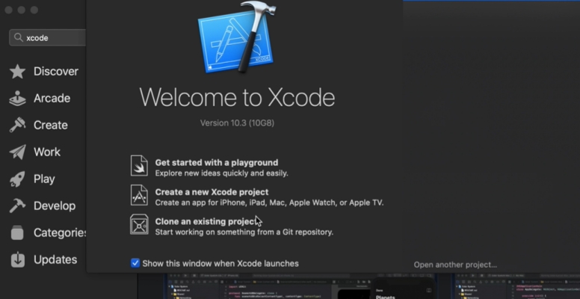Click the Categories stack icon
The height and width of the screenshot is (299, 580).
coord(17,232)
